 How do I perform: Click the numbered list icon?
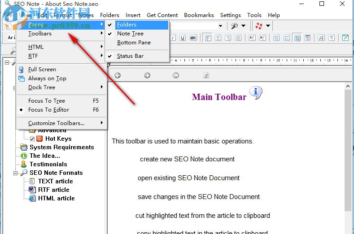point(287,38)
